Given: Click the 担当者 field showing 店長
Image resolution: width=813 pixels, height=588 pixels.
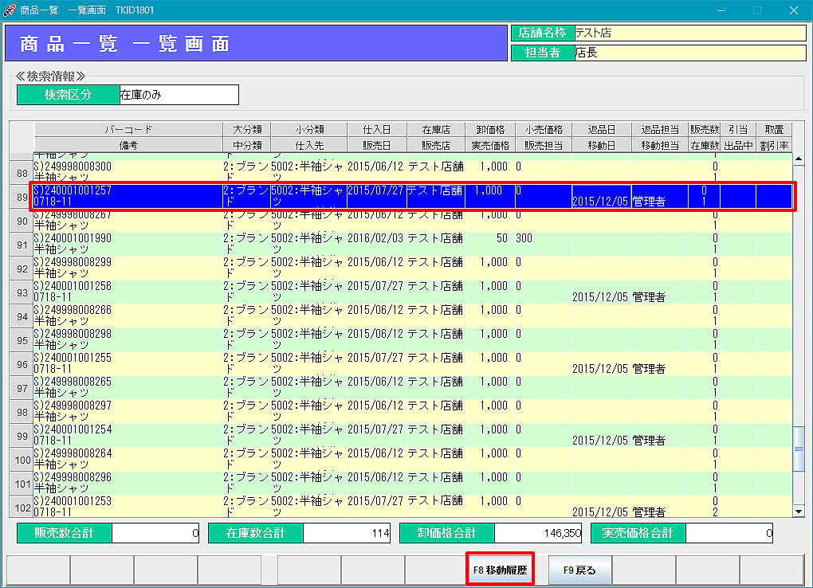Looking at the screenshot, I should coord(689,53).
